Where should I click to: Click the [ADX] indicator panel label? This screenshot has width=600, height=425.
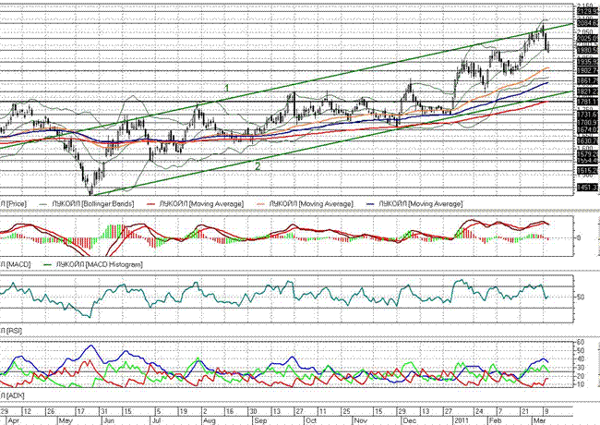tap(14, 395)
